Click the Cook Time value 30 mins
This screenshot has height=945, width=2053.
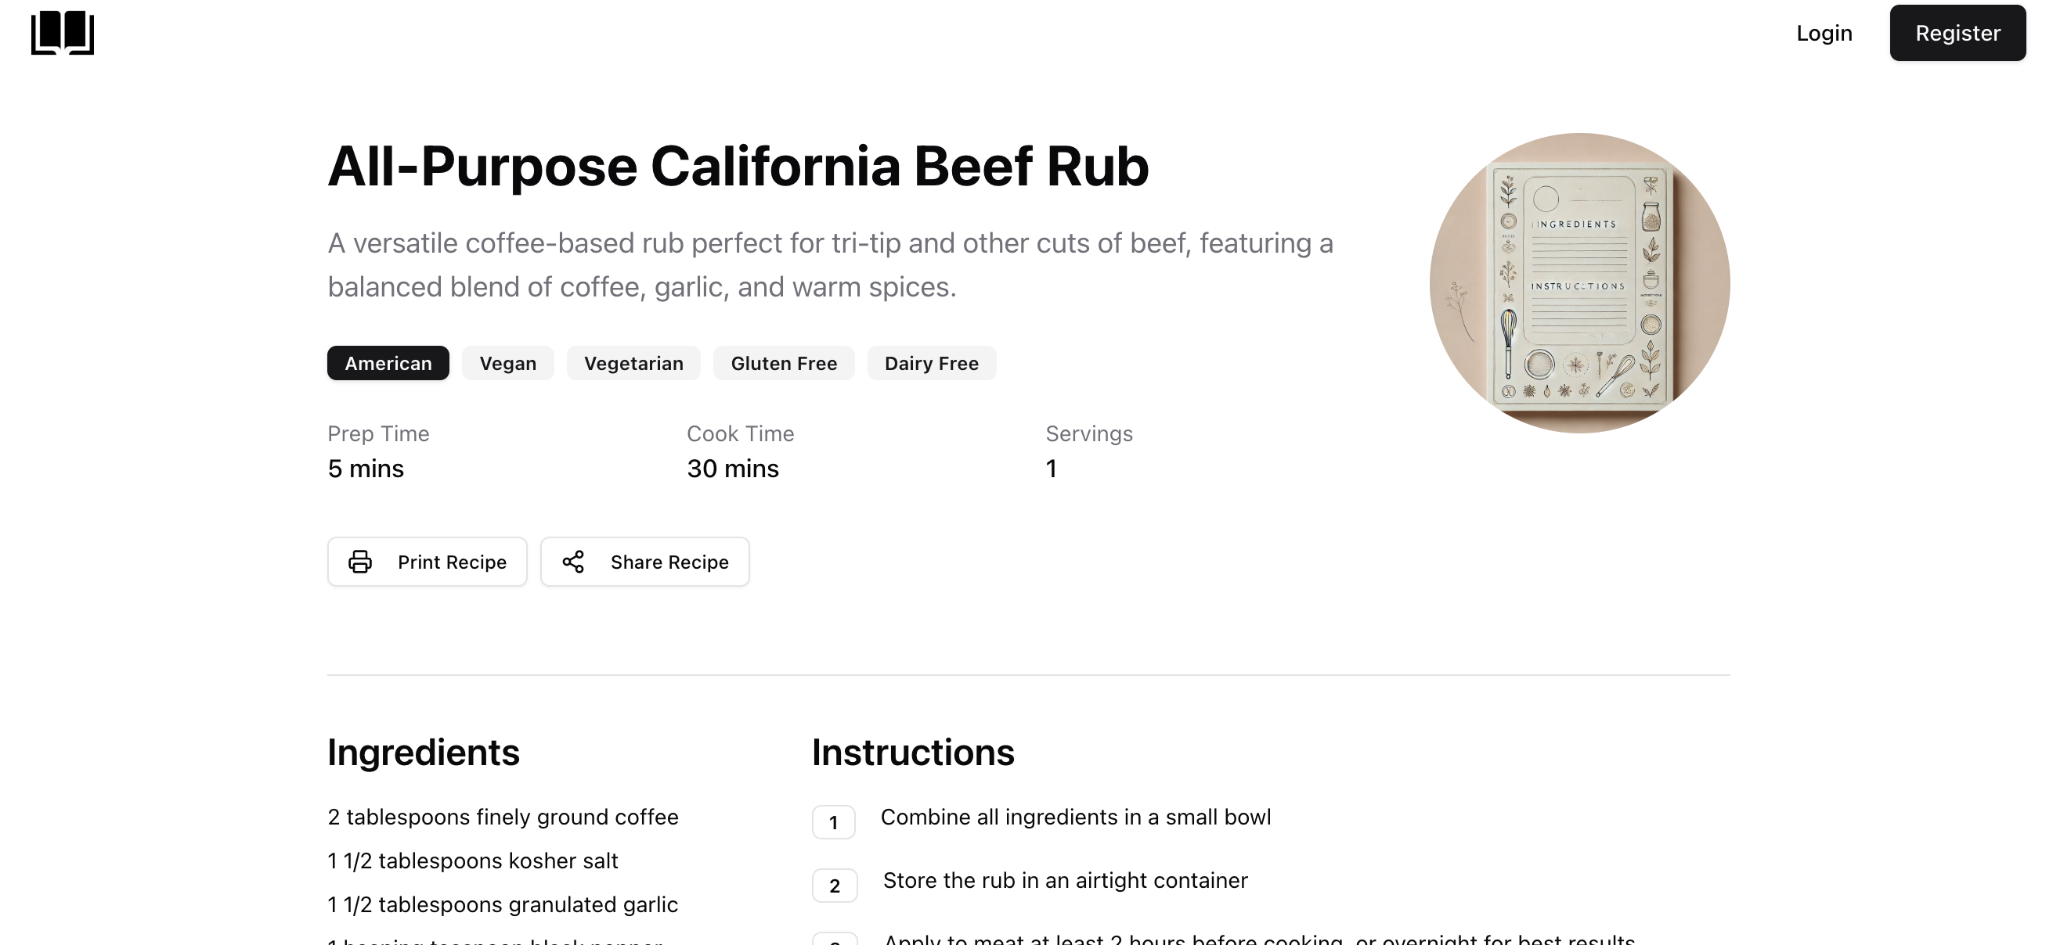click(732, 468)
